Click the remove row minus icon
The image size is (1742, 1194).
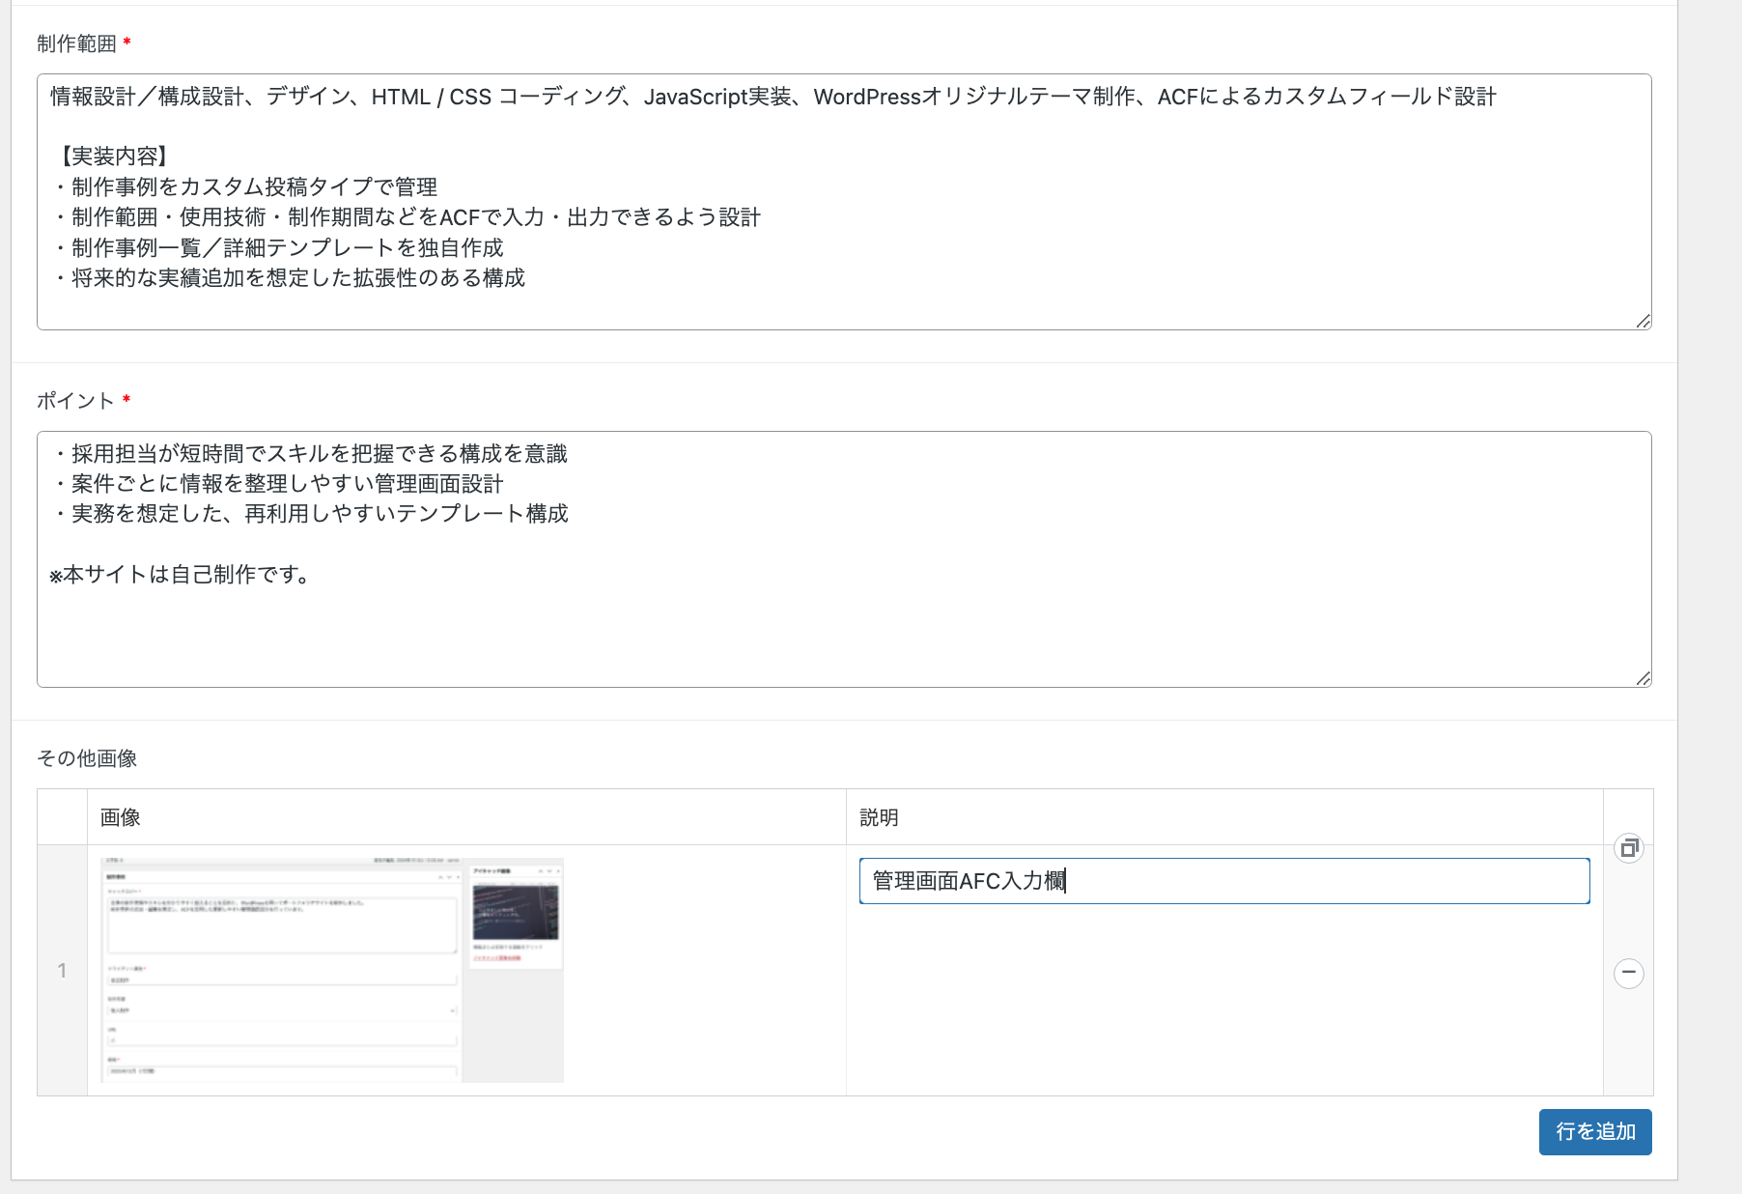1629,973
